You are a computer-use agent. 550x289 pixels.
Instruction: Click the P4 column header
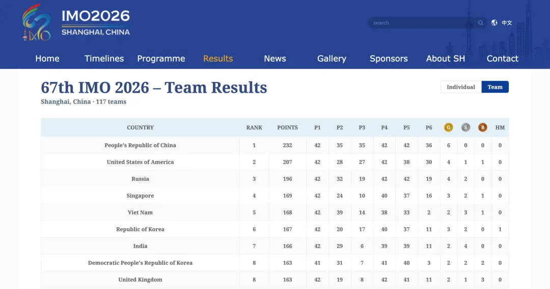[x=384, y=127]
